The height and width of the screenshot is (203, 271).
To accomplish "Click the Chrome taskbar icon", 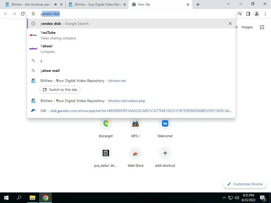I will (46, 198).
